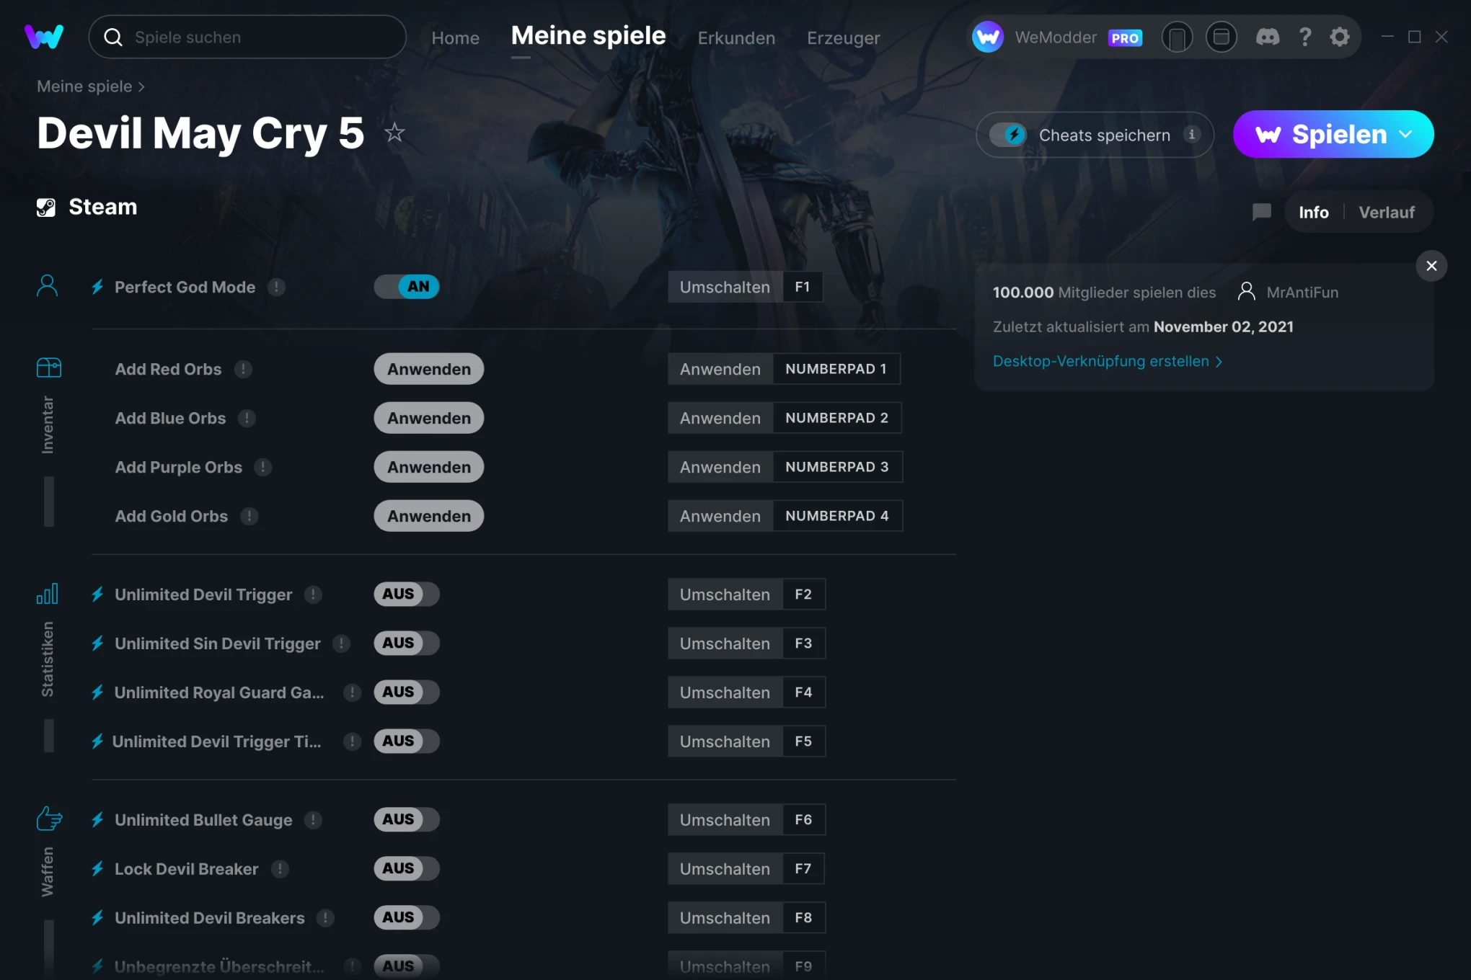
Task: Navigate to Erkunden menu item
Action: tap(737, 37)
